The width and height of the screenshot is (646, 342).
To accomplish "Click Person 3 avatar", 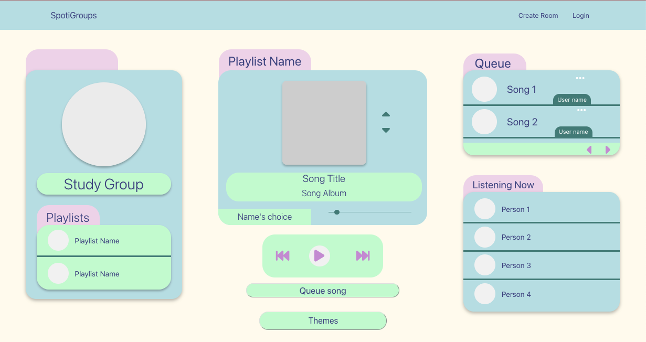I will coord(485,265).
